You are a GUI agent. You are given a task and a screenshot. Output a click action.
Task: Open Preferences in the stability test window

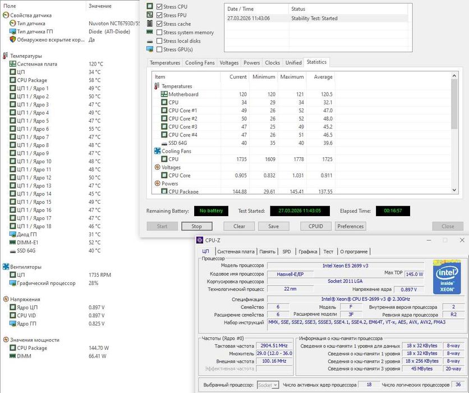tap(351, 226)
